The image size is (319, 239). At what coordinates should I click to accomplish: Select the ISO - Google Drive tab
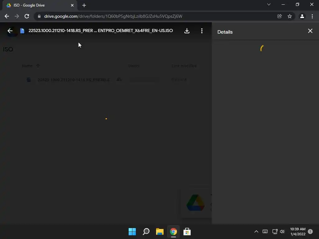click(x=40, y=5)
